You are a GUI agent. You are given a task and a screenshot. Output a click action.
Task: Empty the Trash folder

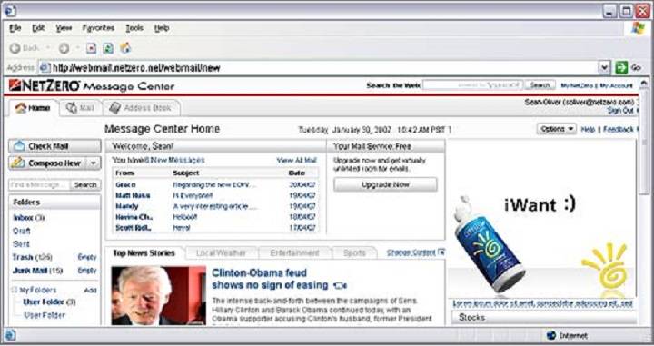tap(87, 257)
